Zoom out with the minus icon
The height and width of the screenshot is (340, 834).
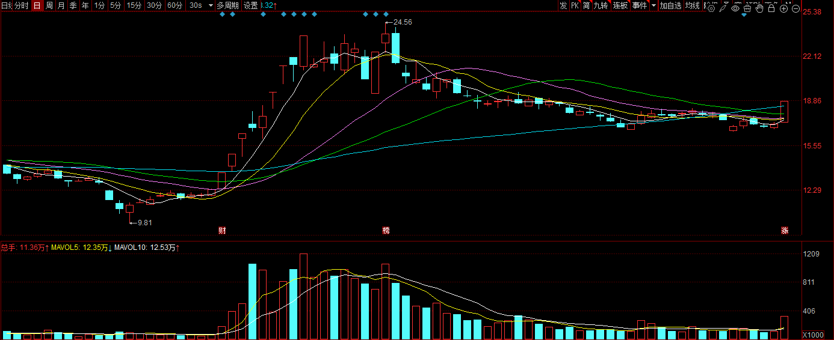tap(795, 8)
